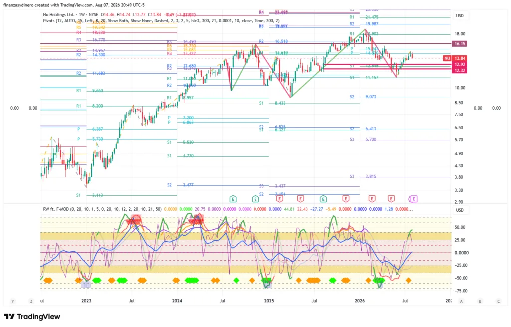Click the -5.49 value in F-MOD legend

pos(331,209)
